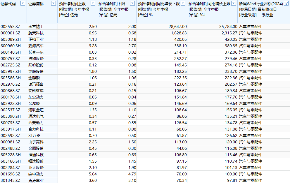The image size is (290, 183).
Task: Expand the 证券简称 column dropdown arrow
Action: pyautogui.click(x=53, y=3)
